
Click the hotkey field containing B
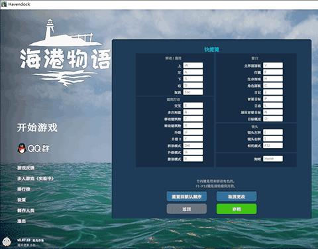(193, 112)
